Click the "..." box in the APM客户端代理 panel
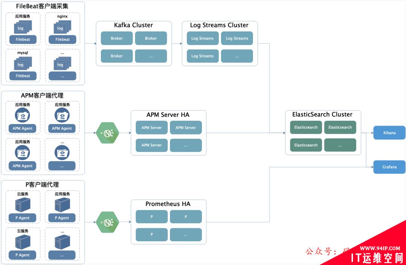The image size is (406, 265). pos(62,166)
